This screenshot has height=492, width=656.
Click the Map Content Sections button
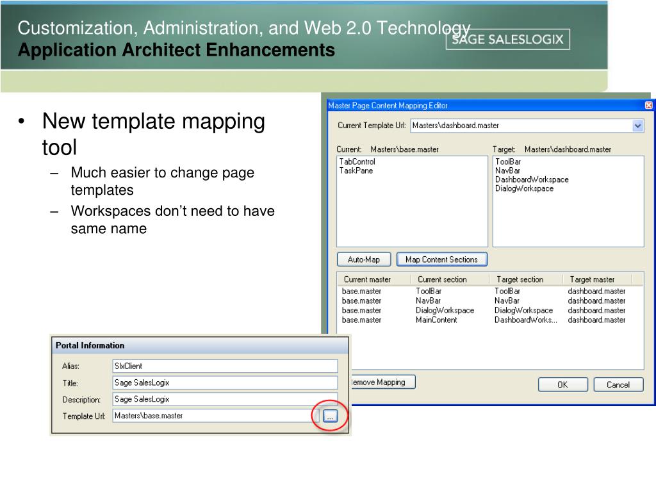(x=441, y=259)
